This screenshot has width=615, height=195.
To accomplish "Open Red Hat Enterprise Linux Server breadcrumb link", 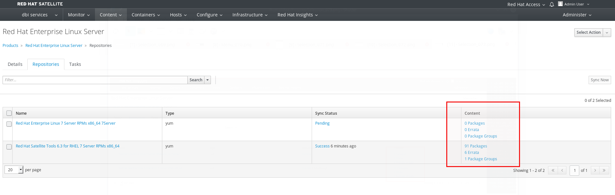I will 54,46.
